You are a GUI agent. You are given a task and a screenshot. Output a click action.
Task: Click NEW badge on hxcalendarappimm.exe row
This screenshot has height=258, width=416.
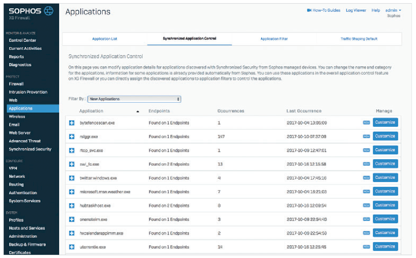(x=366, y=233)
